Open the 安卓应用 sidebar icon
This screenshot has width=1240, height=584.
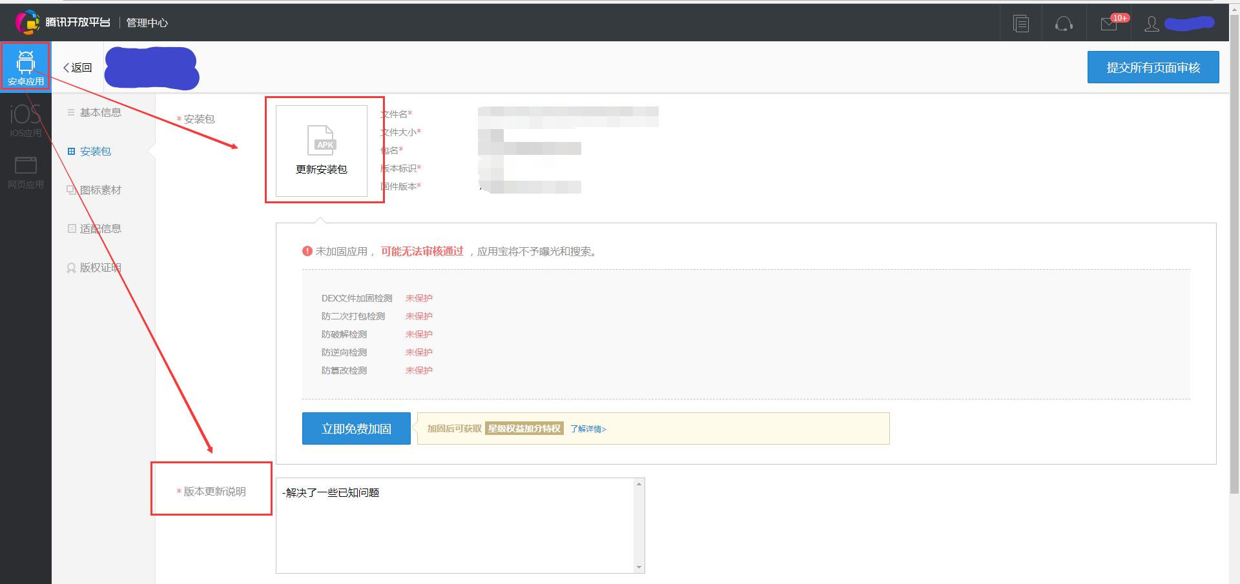tap(26, 68)
